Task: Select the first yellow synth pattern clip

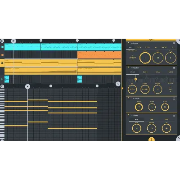Action: coord(40,63)
